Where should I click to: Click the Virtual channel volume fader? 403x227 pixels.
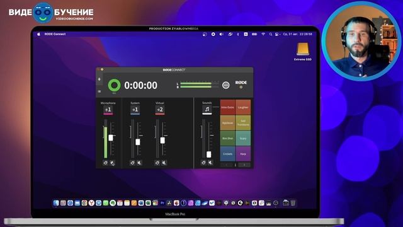pos(162,140)
